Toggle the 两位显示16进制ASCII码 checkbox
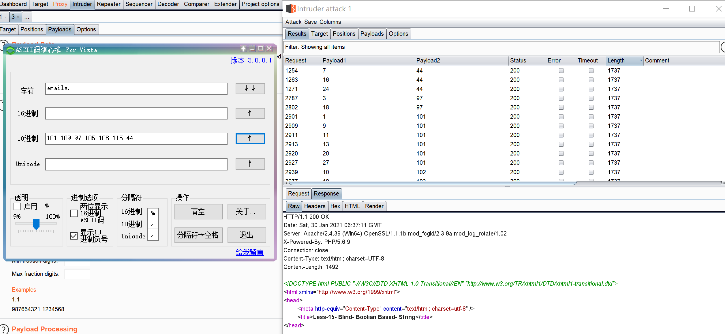Viewport: 725px width, 334px height. [74, 213]
